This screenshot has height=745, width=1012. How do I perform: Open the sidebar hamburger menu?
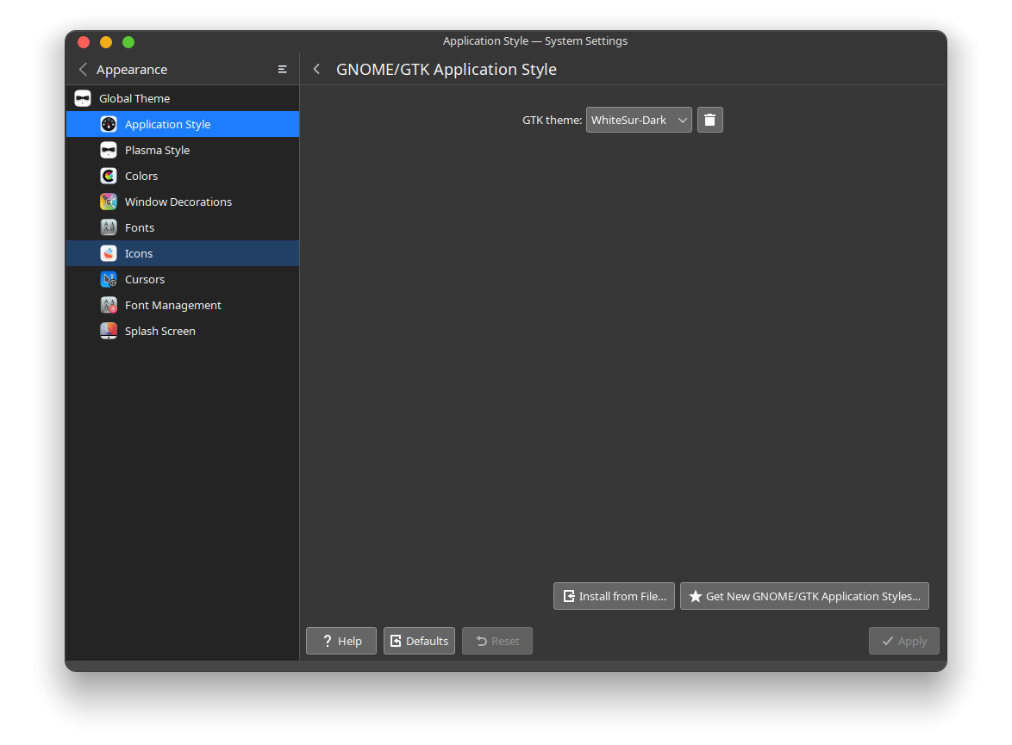click(x=282, y=69)
